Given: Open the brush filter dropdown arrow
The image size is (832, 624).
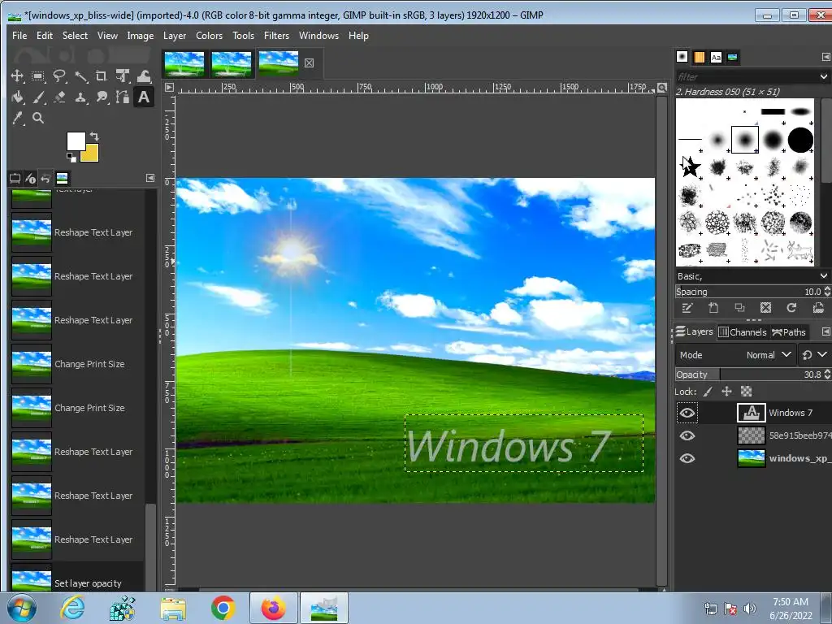Looking at the screenshot, I should (823, 77).
